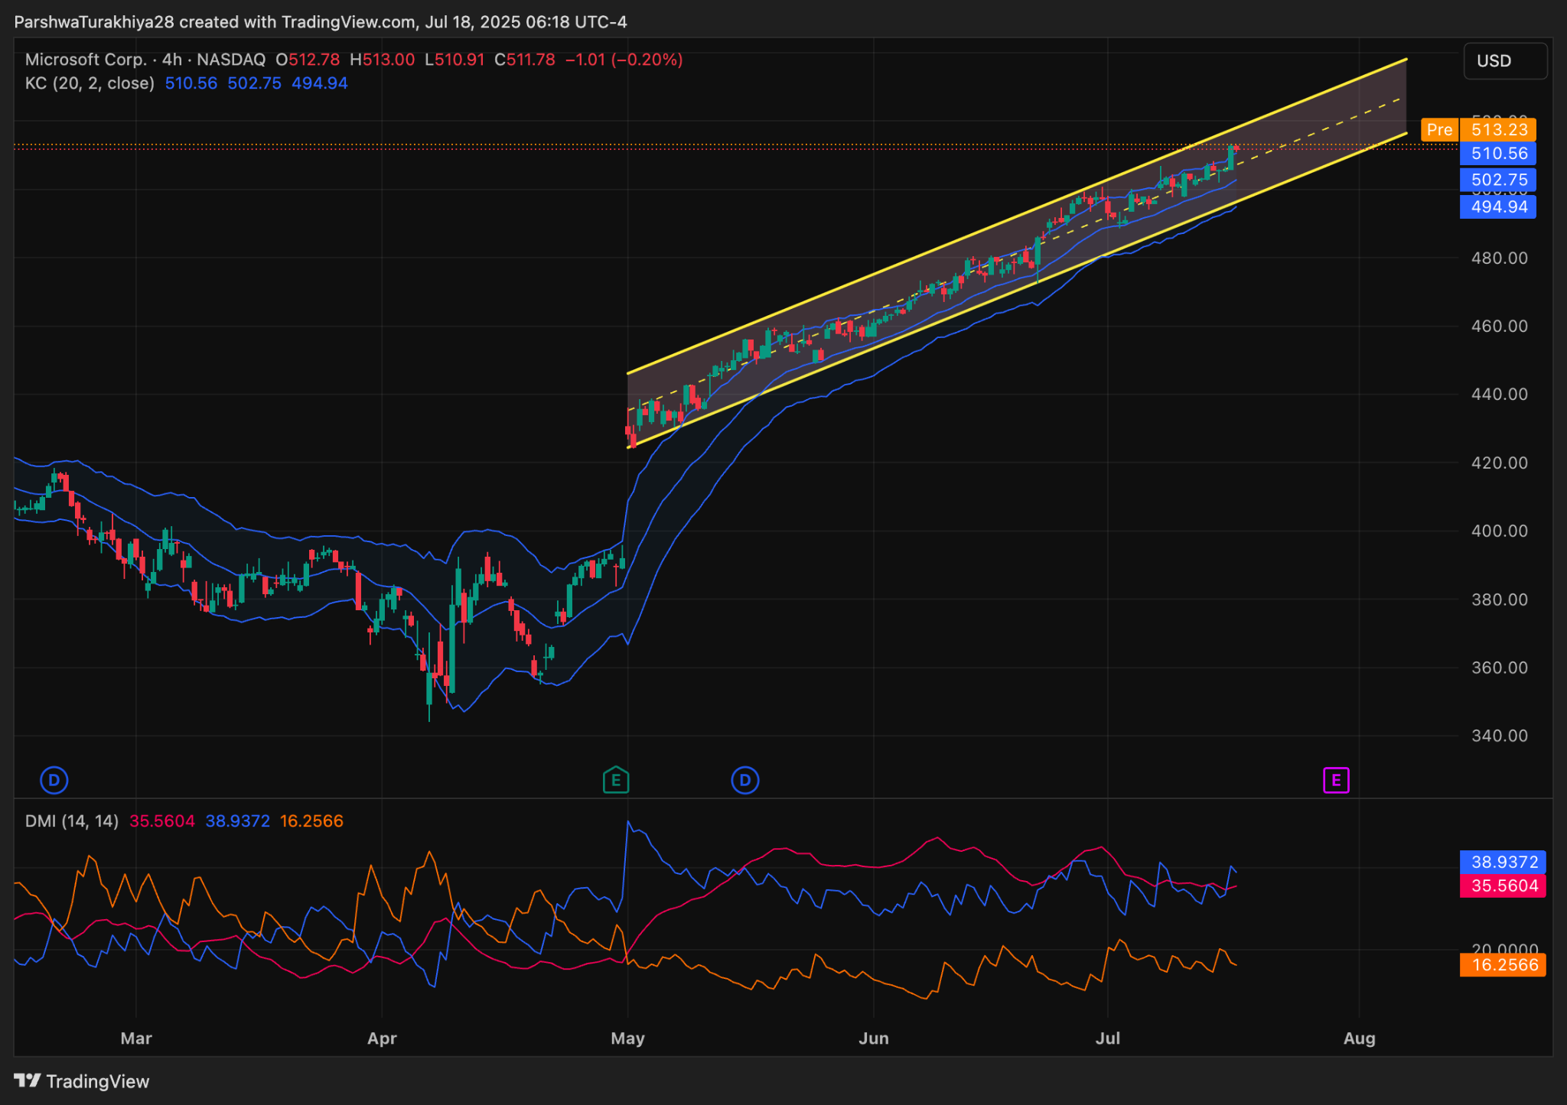The image size is (1567, 1105).
Task: Click the 400.00 price axis label
Action: [x=1499, y=531]
